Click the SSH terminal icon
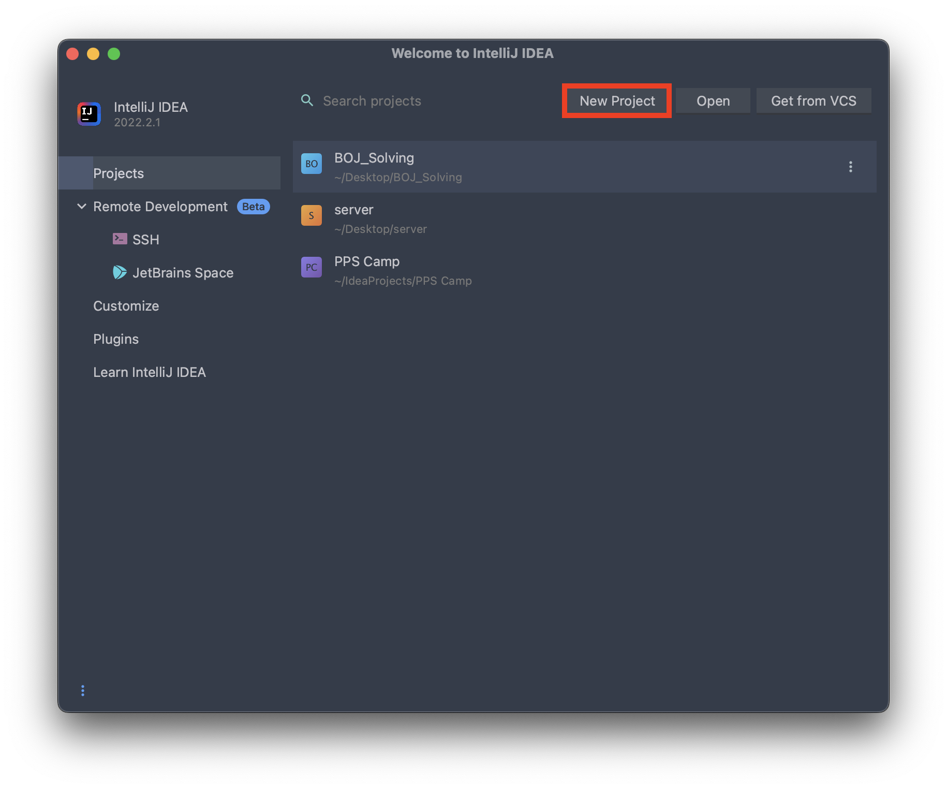The height and width of the screenshot is (789, 947). pos(120,239)
